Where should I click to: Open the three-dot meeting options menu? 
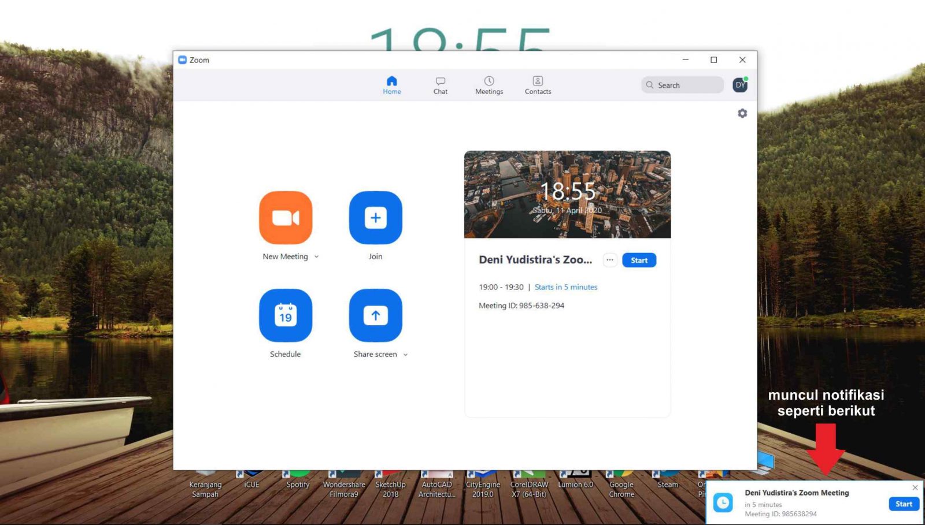(x=609, y=260)
